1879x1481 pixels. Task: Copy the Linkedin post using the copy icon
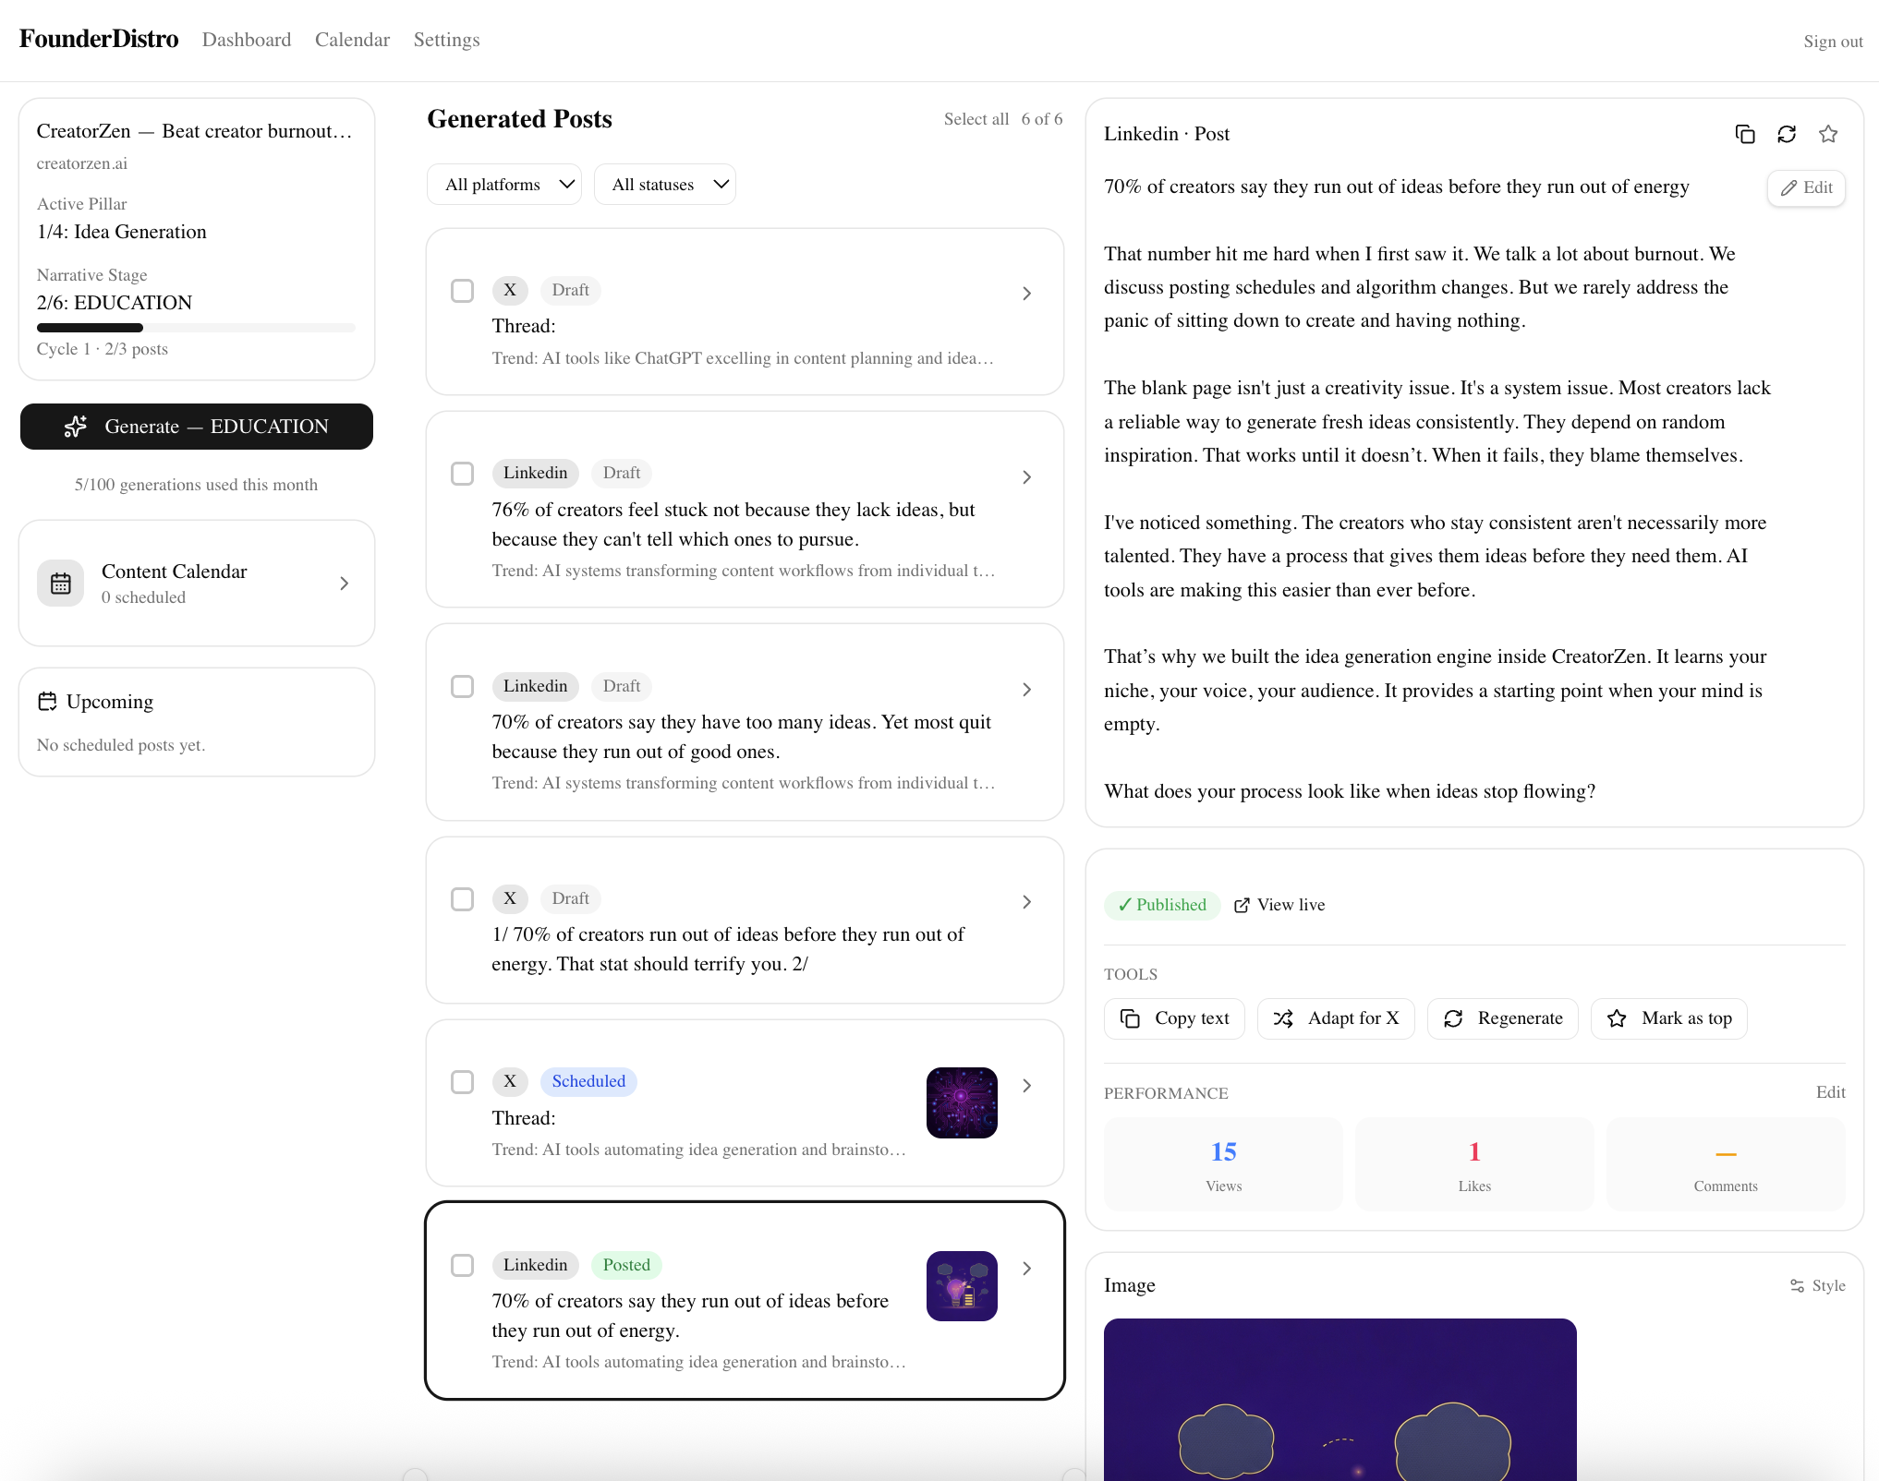tap(1745, 134)
